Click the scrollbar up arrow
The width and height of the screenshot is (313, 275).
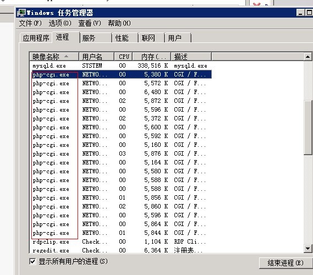pyautogui.click(x=308, y=57)
